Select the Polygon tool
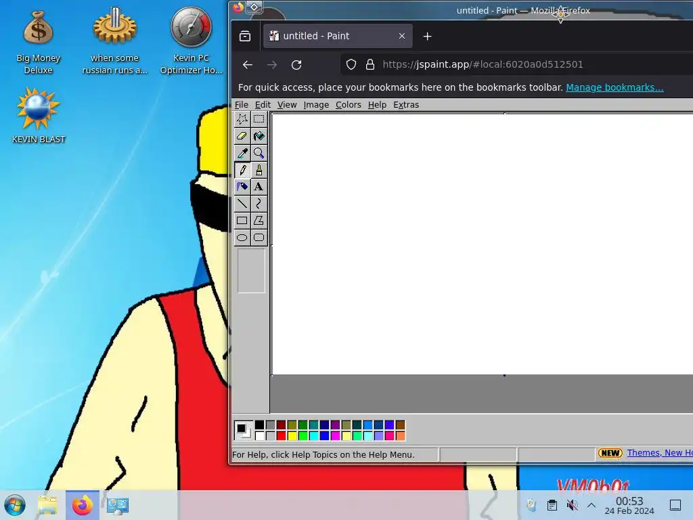The width and height of the screenshot is (693, 520). 259,220
